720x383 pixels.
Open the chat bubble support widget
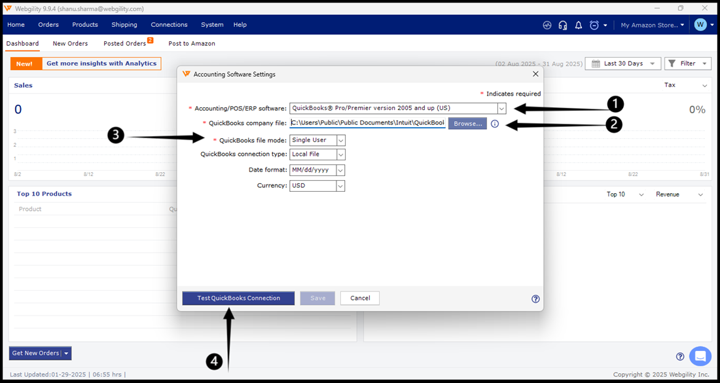[700, 356]
